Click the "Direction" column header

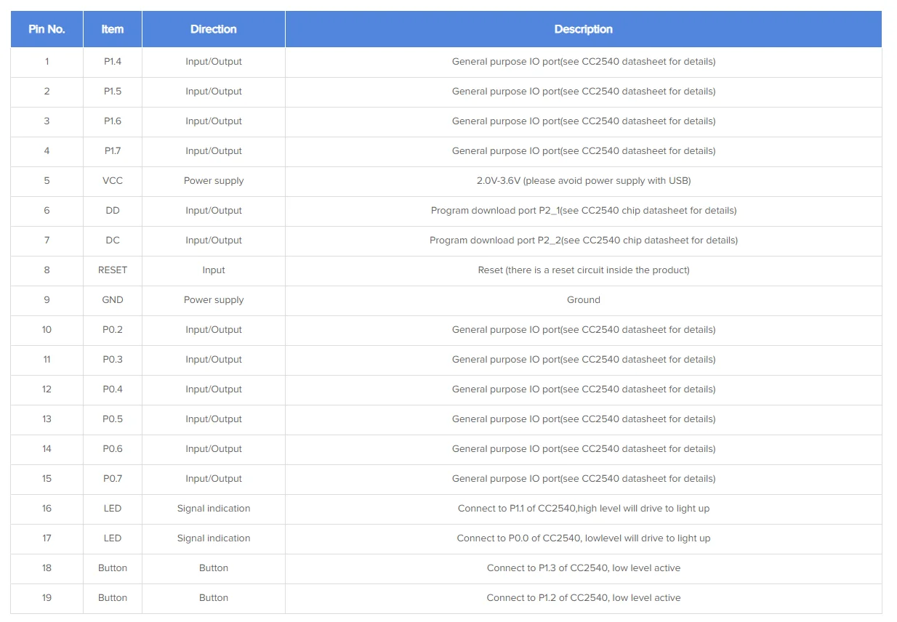(214, 29)
